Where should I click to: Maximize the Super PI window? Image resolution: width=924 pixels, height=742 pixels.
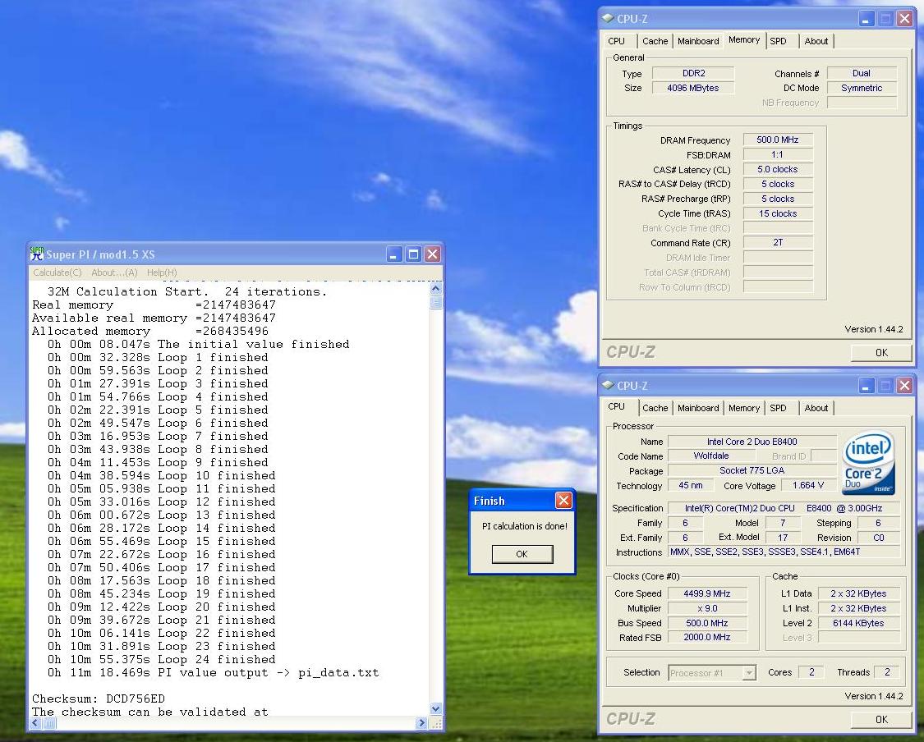[414, 254]
